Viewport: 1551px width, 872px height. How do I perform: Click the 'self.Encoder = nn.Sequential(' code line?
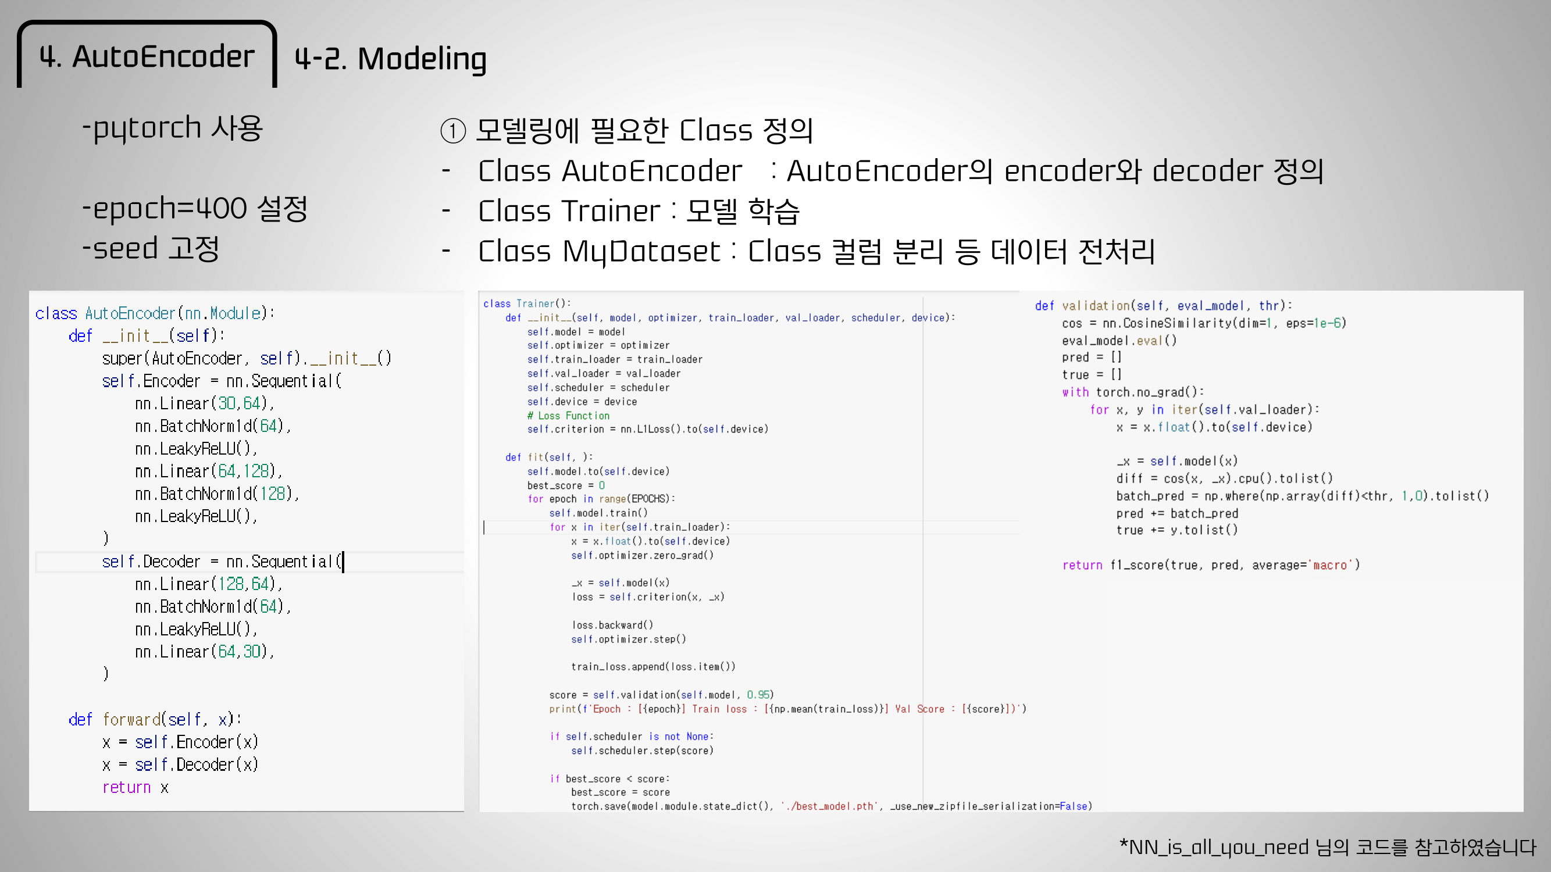[x=222, y=381]
